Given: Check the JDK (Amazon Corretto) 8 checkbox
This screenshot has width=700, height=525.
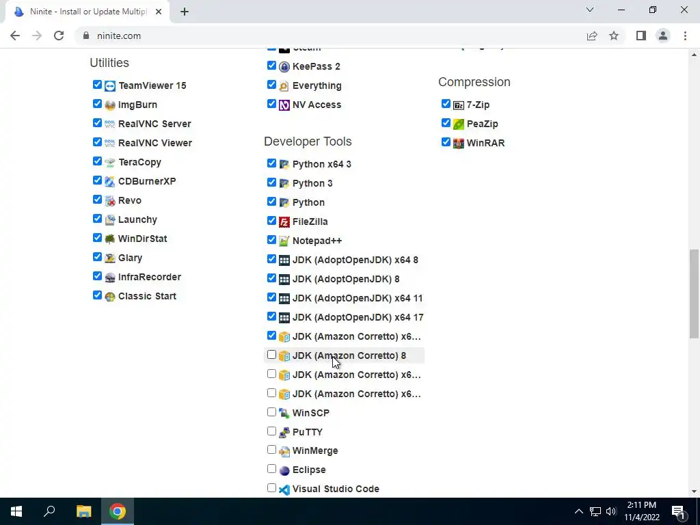Looking at the screenshot, I should pyautogui.click(x=271, y=355).
